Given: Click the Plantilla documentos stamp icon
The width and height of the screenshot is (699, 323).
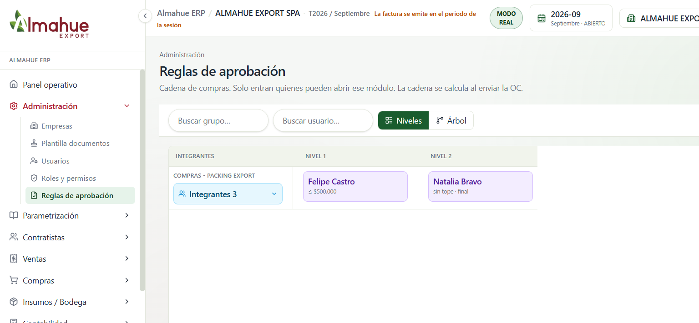Looking at the screenshot, I should [x=34, y=143].
